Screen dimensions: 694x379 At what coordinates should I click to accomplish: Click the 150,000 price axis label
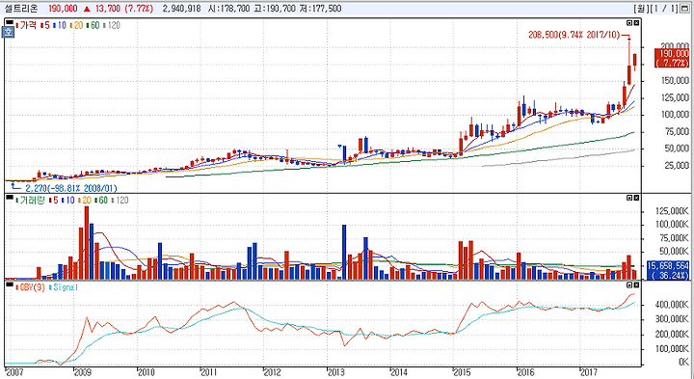pyautogui.click(x=675, y=80)
